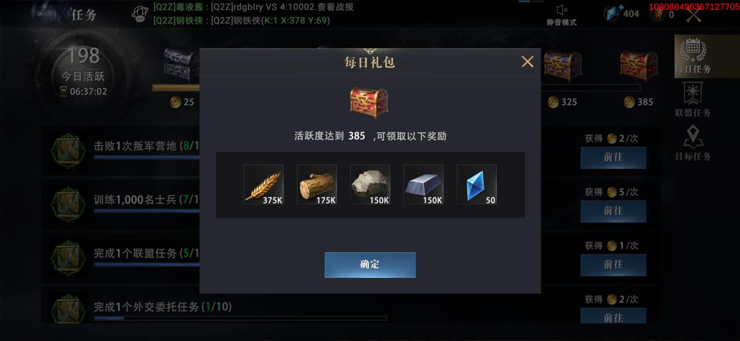Open the 目标任务 tab

tap(693, 144)
